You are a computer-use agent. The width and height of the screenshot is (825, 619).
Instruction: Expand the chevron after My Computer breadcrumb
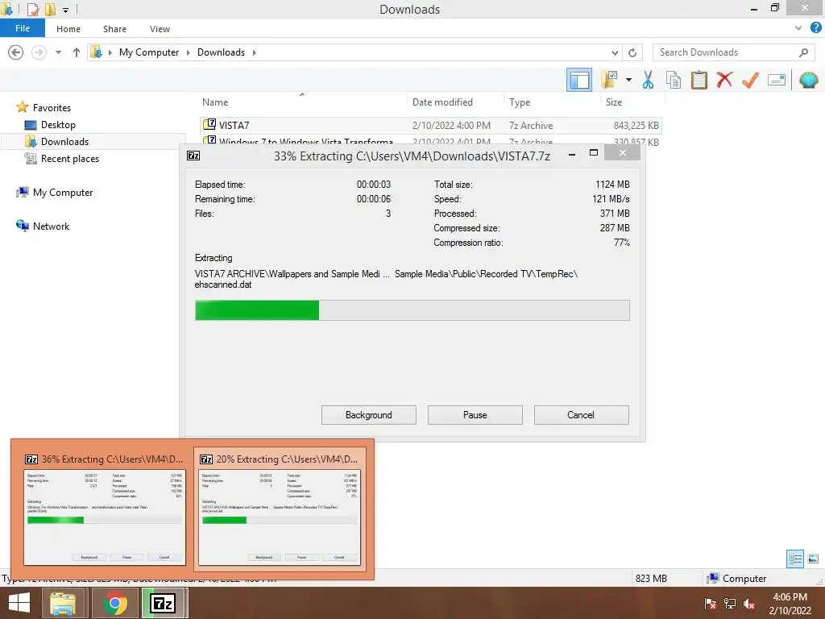tap(188, 52)
